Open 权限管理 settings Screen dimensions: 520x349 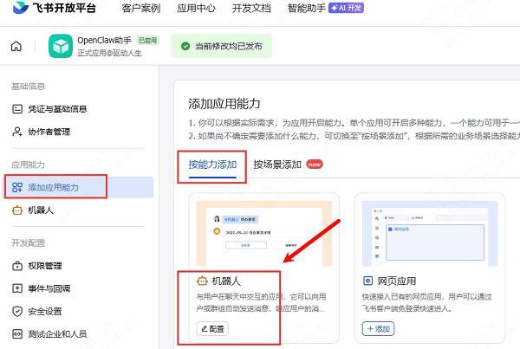tap(45, 266)
